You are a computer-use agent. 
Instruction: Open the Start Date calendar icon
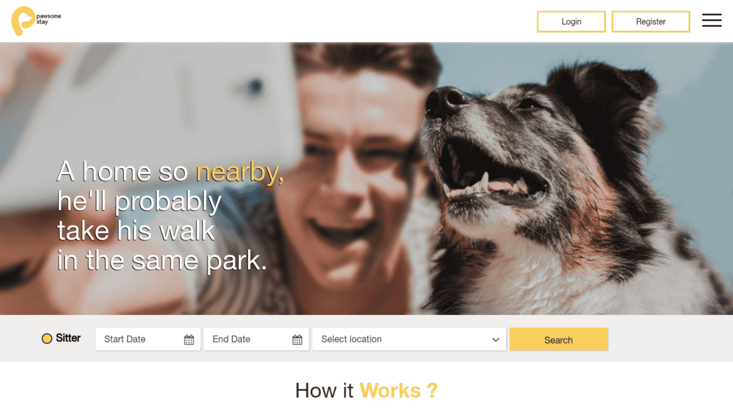(x=189, y=340)
